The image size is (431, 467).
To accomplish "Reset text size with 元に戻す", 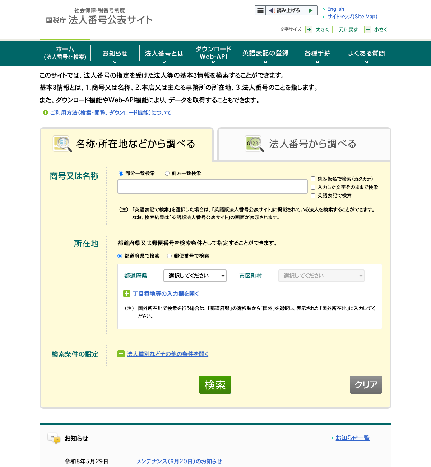I will [x=348, y=29].
